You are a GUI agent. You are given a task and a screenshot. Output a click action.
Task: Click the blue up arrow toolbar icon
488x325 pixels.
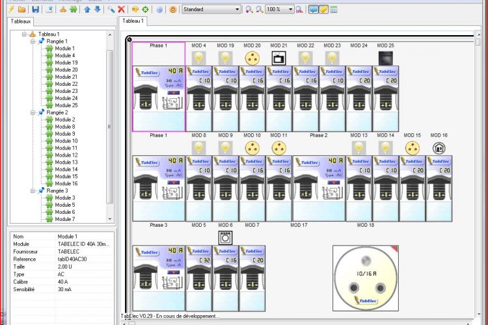click(x=87, y=10)
